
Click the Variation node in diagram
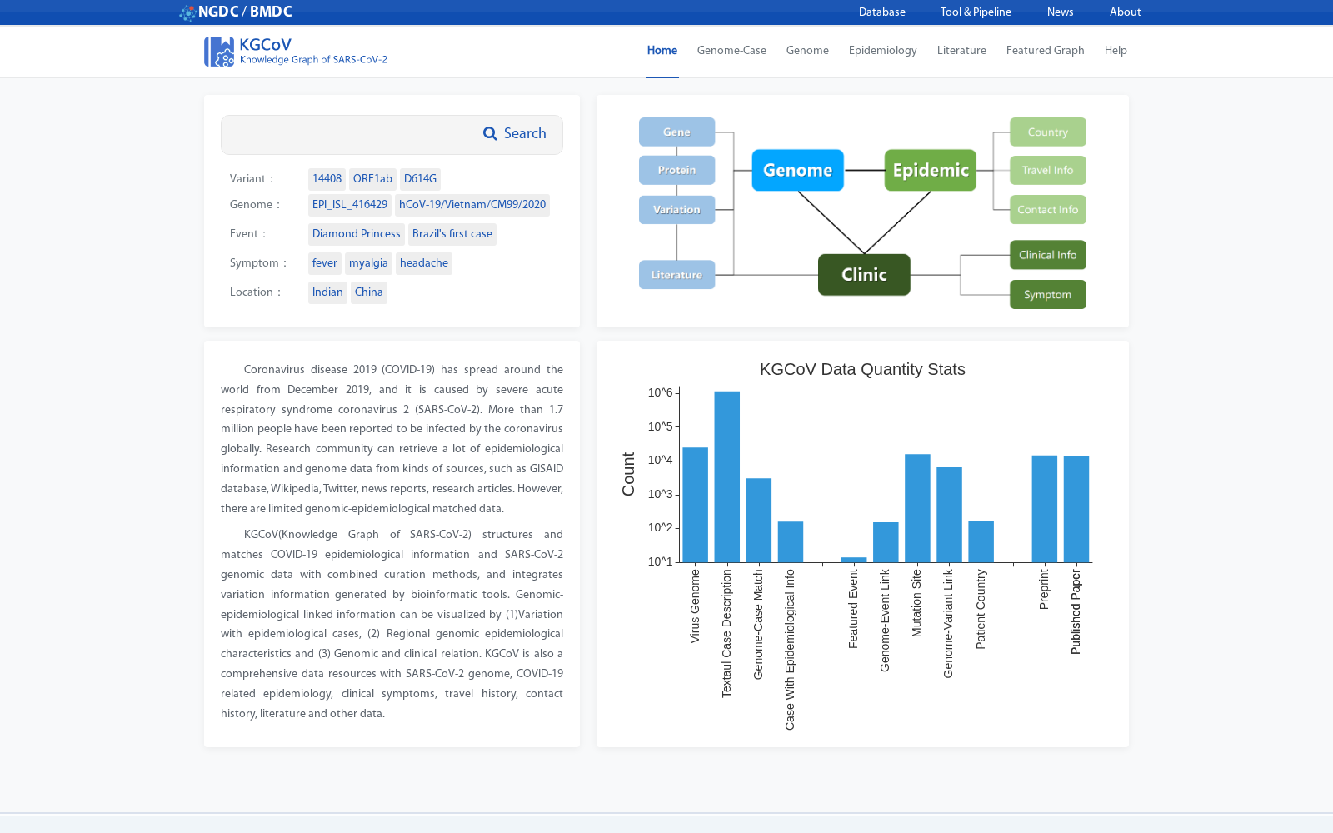coord(676,209)
